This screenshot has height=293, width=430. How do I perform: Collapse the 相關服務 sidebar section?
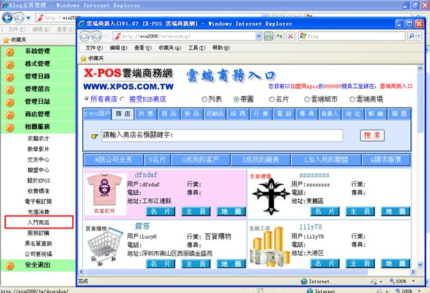pyautogui.click(x=37, y=127)
